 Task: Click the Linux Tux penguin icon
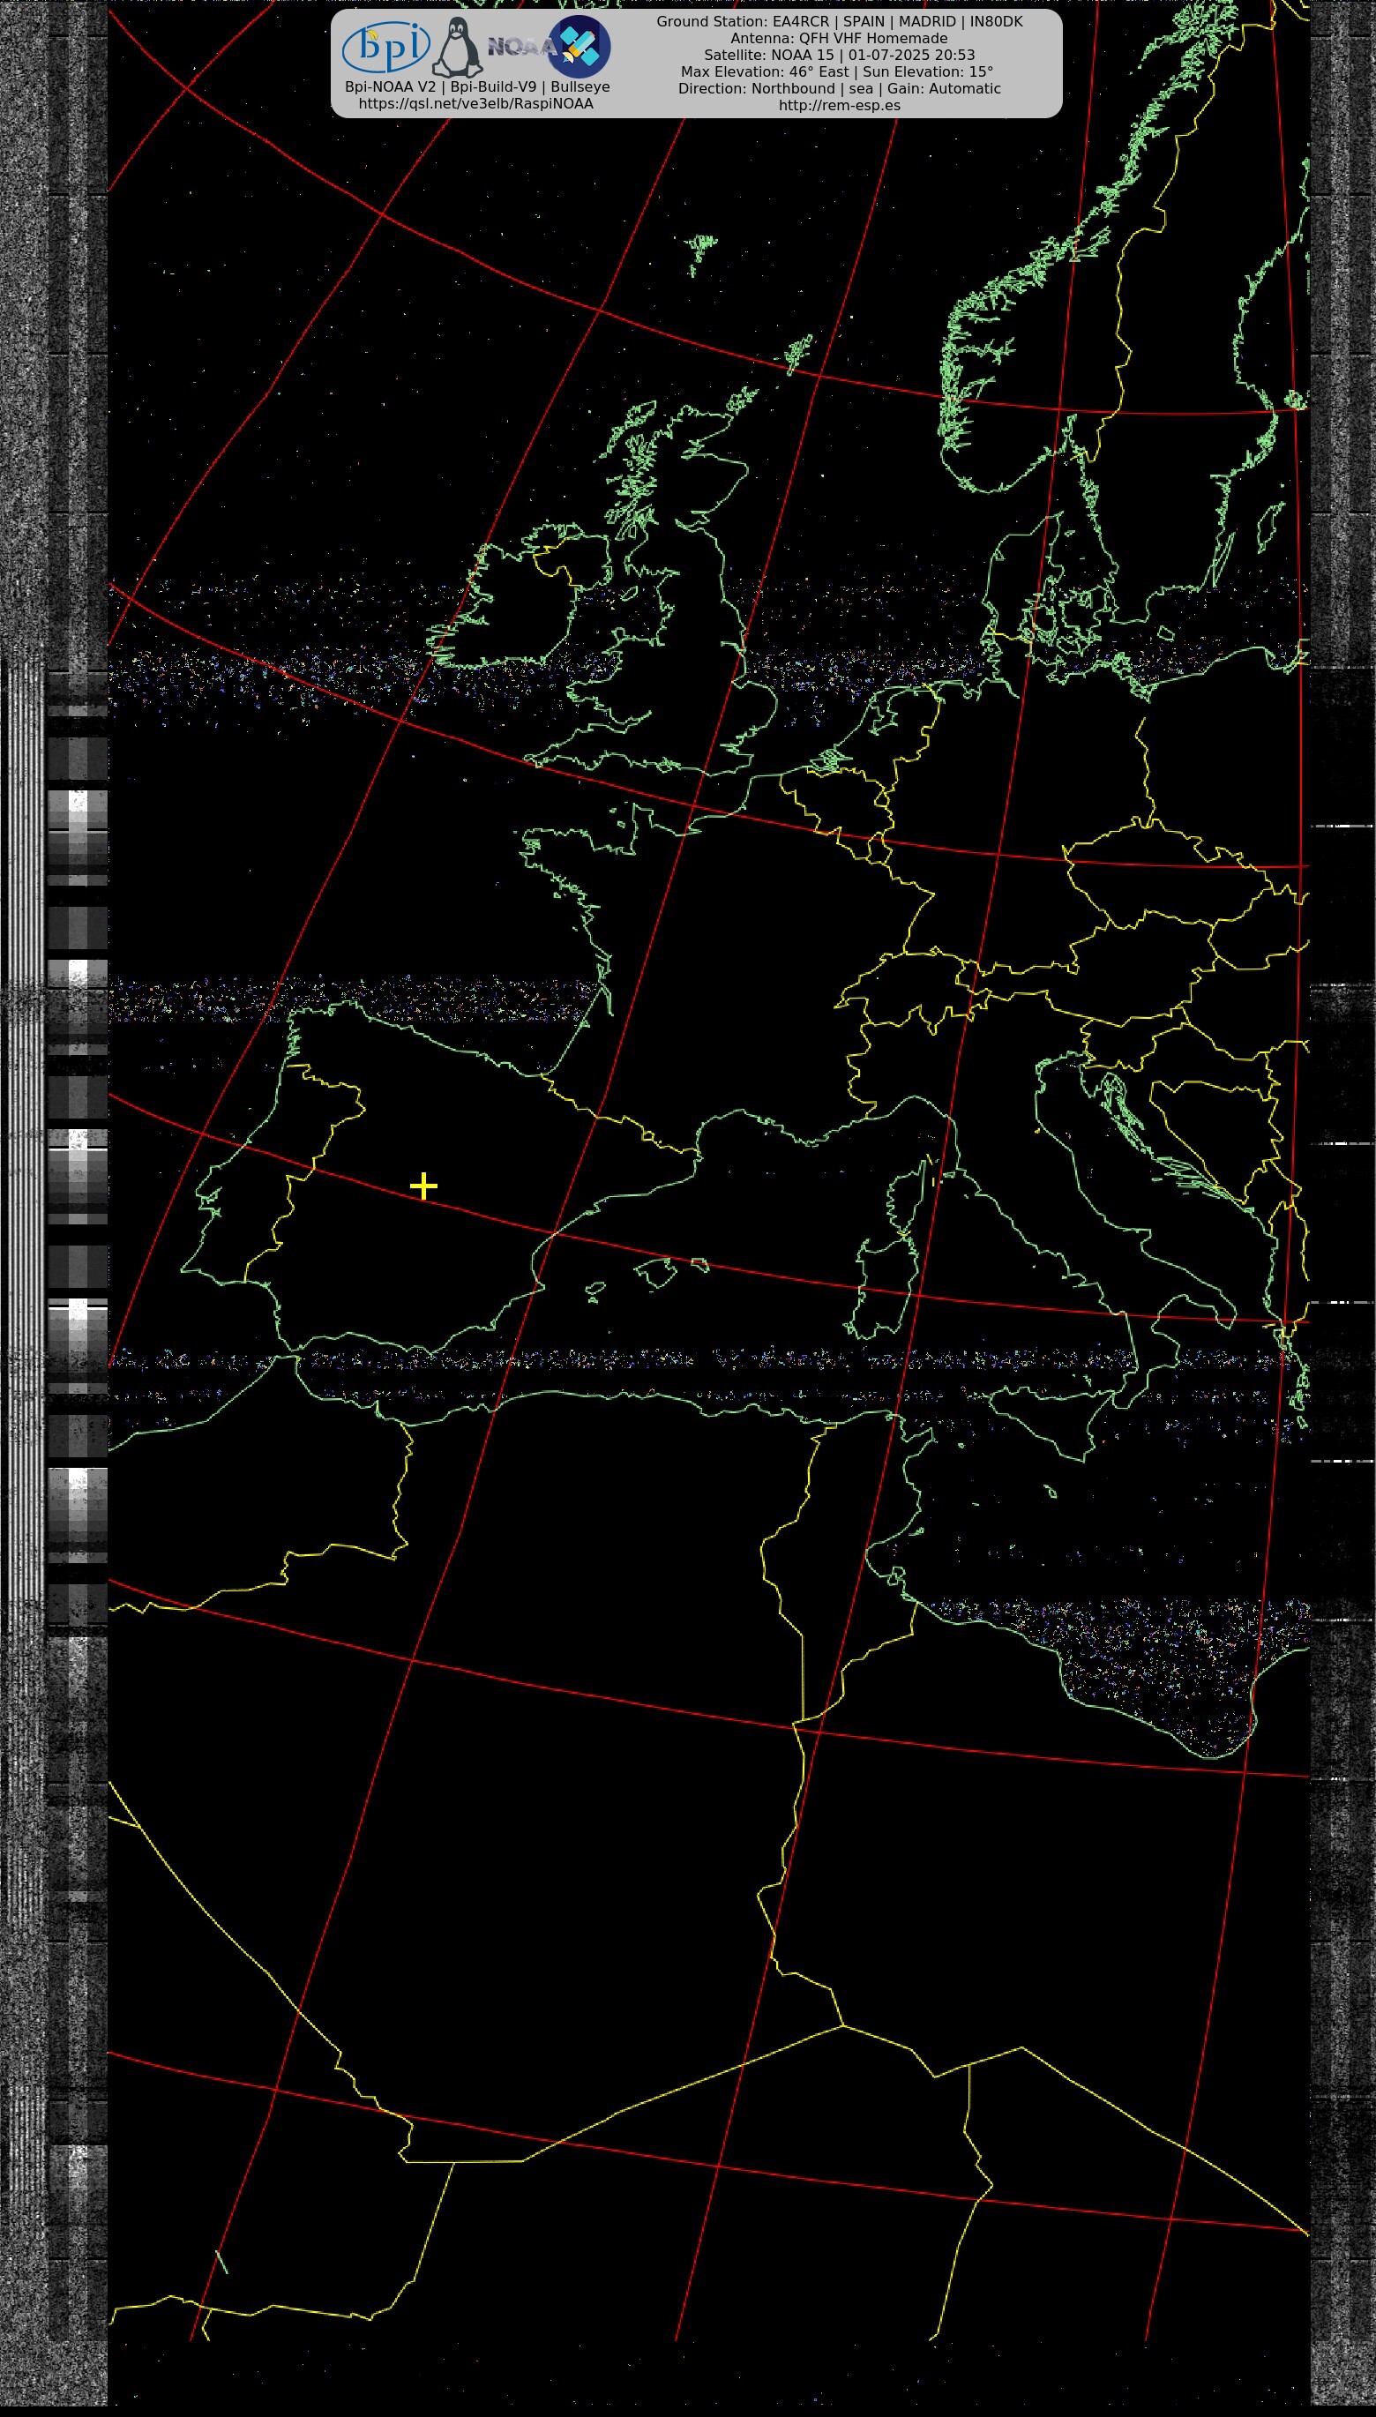pyautogui.click(x=458, y=48)
